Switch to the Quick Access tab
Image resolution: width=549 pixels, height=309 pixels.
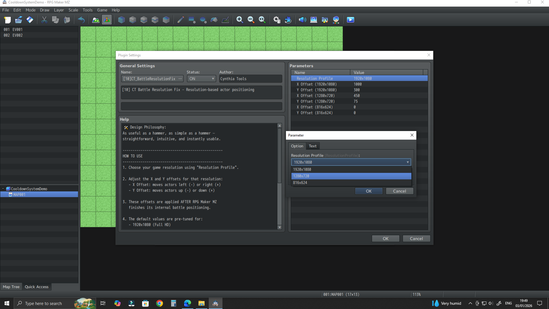[37, 287]
